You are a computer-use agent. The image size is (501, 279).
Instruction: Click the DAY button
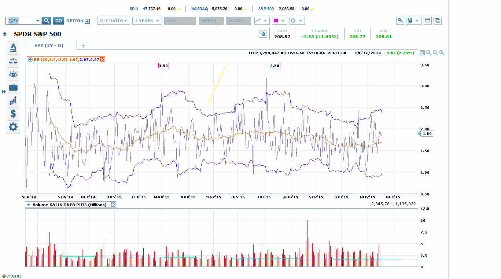(180, 21)
